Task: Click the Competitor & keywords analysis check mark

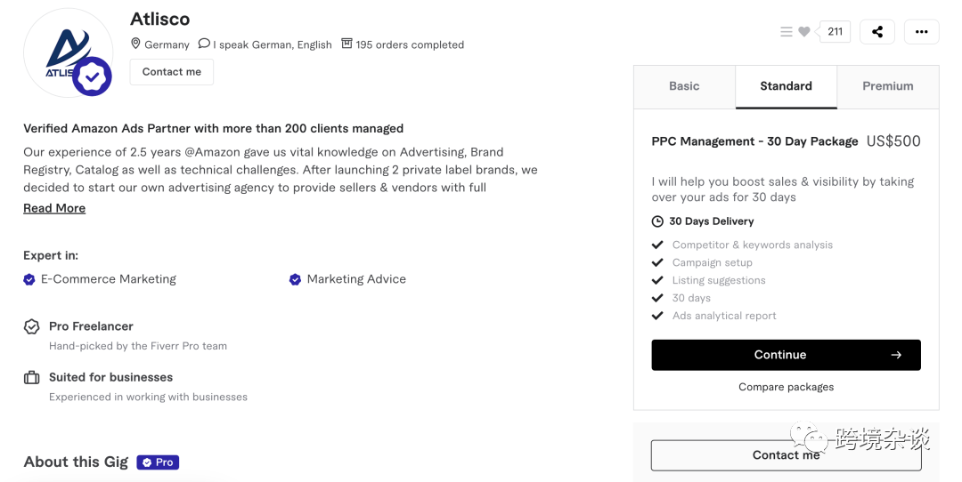Action: [x=657, y=245]
